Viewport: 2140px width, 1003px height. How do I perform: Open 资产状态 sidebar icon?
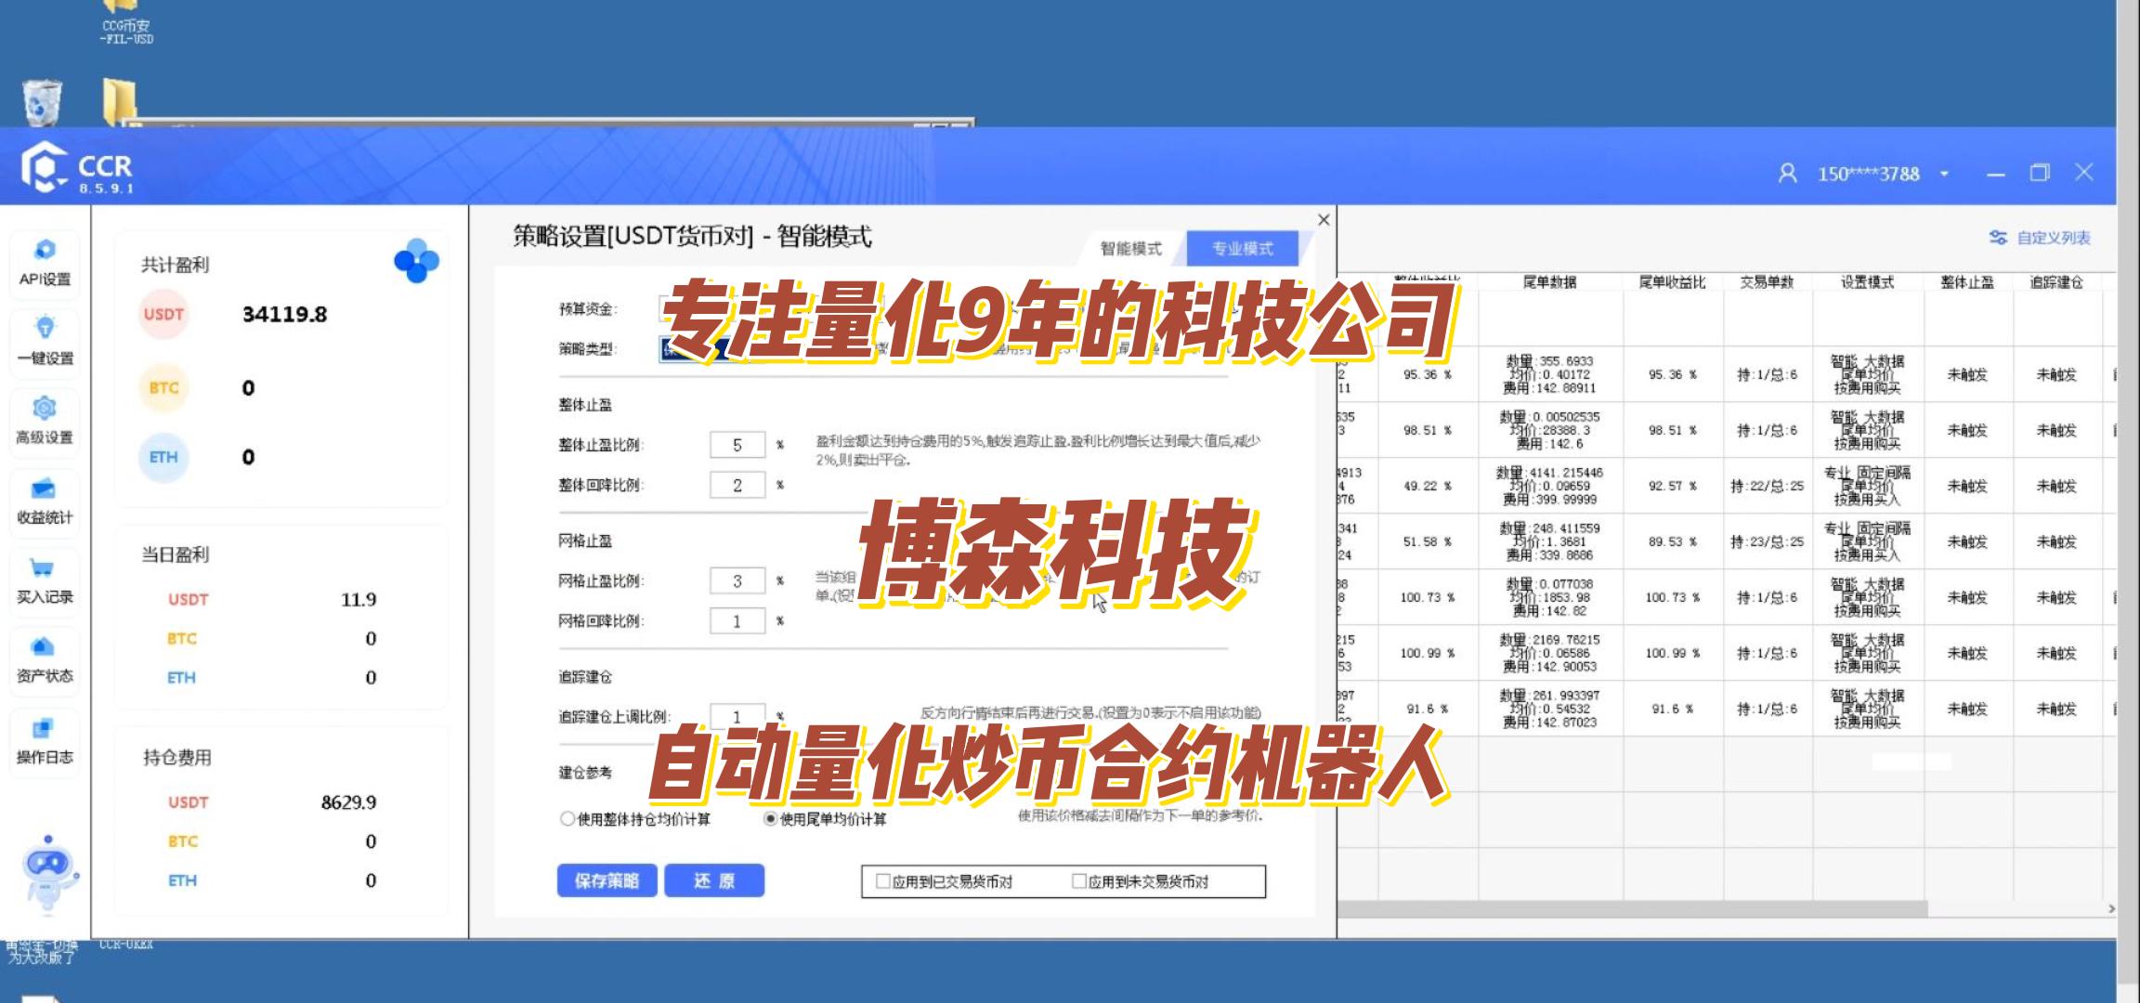pyautogui.click(x=44, y=646)
